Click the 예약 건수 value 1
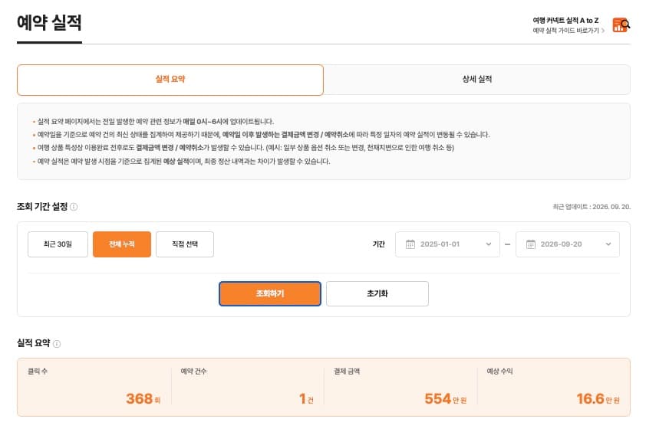646x429 pixels. tap(302, 398)
